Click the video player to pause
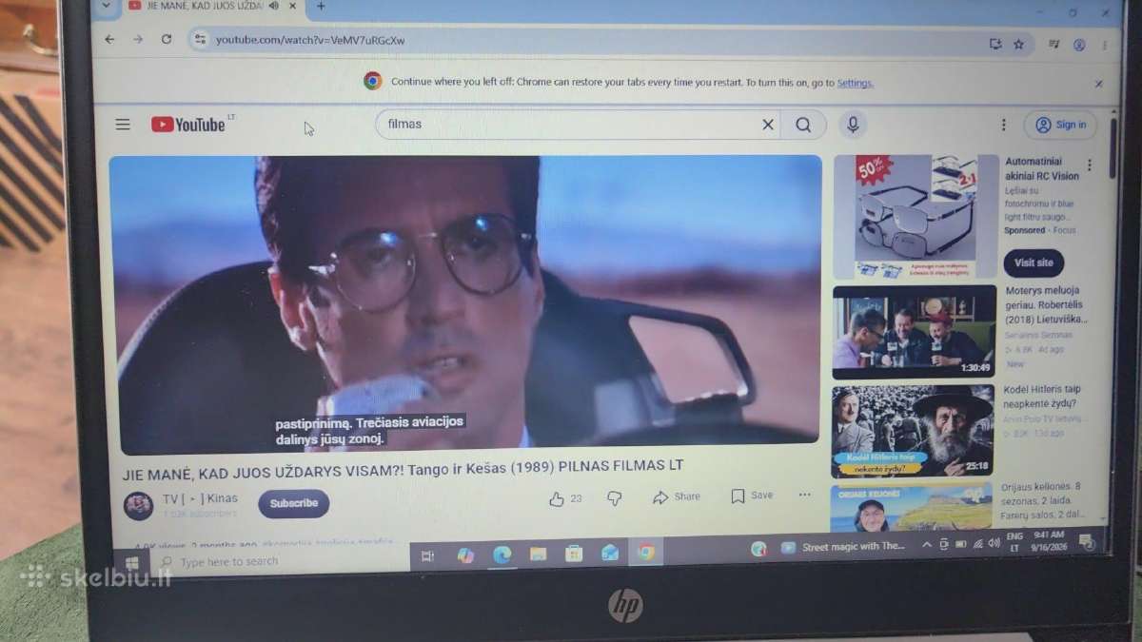The height and width of the screenshot is (642, 1142). 465,304
